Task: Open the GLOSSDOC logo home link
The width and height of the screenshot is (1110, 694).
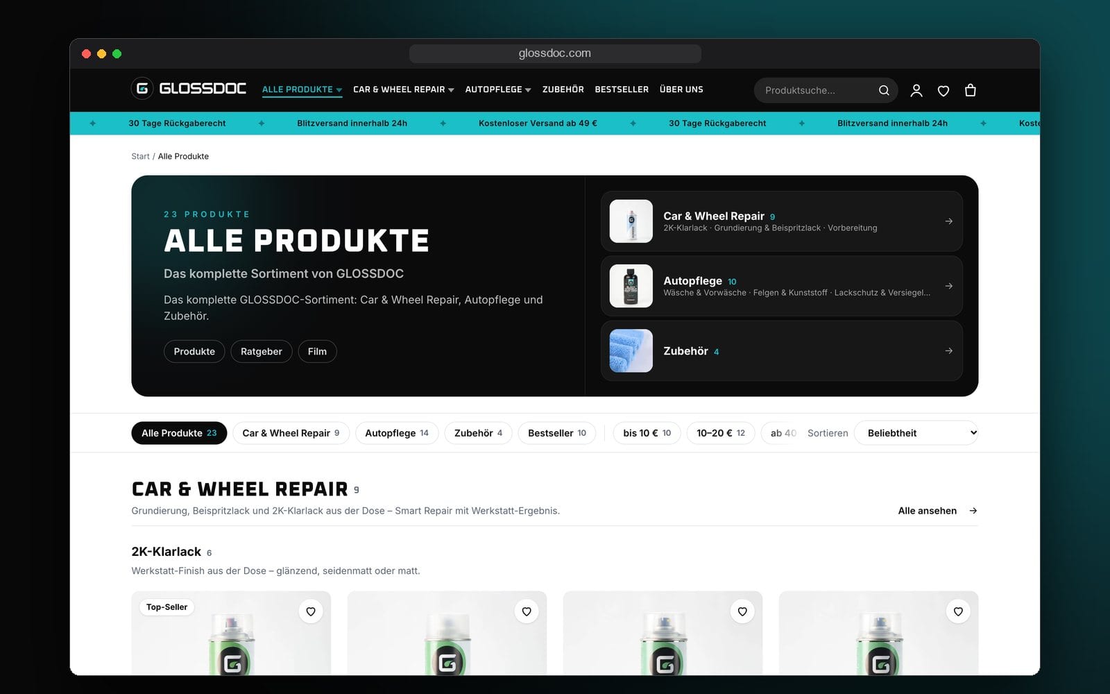Action: [189, 89]
